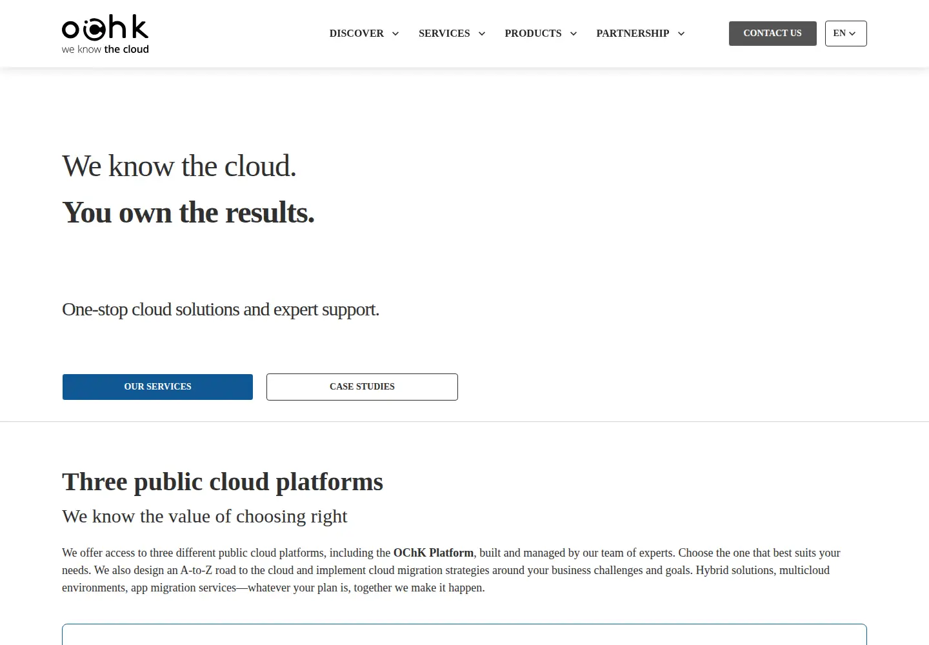This screenshot has height=645, width=929.
Task: Expand the Partnership chevron arrow
Action: pos(681,34)
